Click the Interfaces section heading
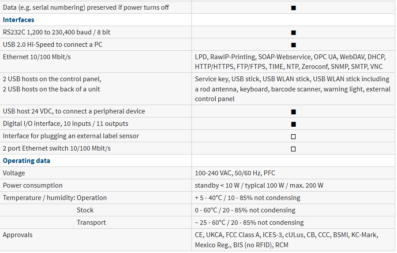This screenshot has height=253, width=397. point(19,20)
